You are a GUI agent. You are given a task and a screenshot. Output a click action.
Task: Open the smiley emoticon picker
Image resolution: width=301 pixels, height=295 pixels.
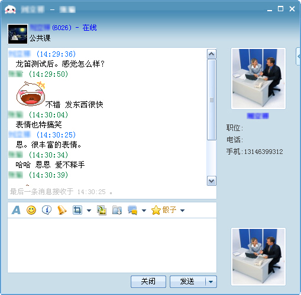point(31,210)
